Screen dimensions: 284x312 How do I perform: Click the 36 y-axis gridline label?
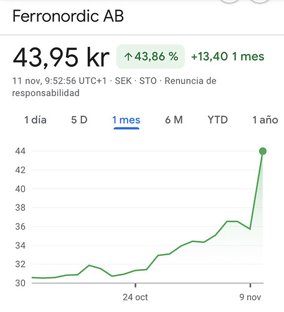tap(21, 227)
